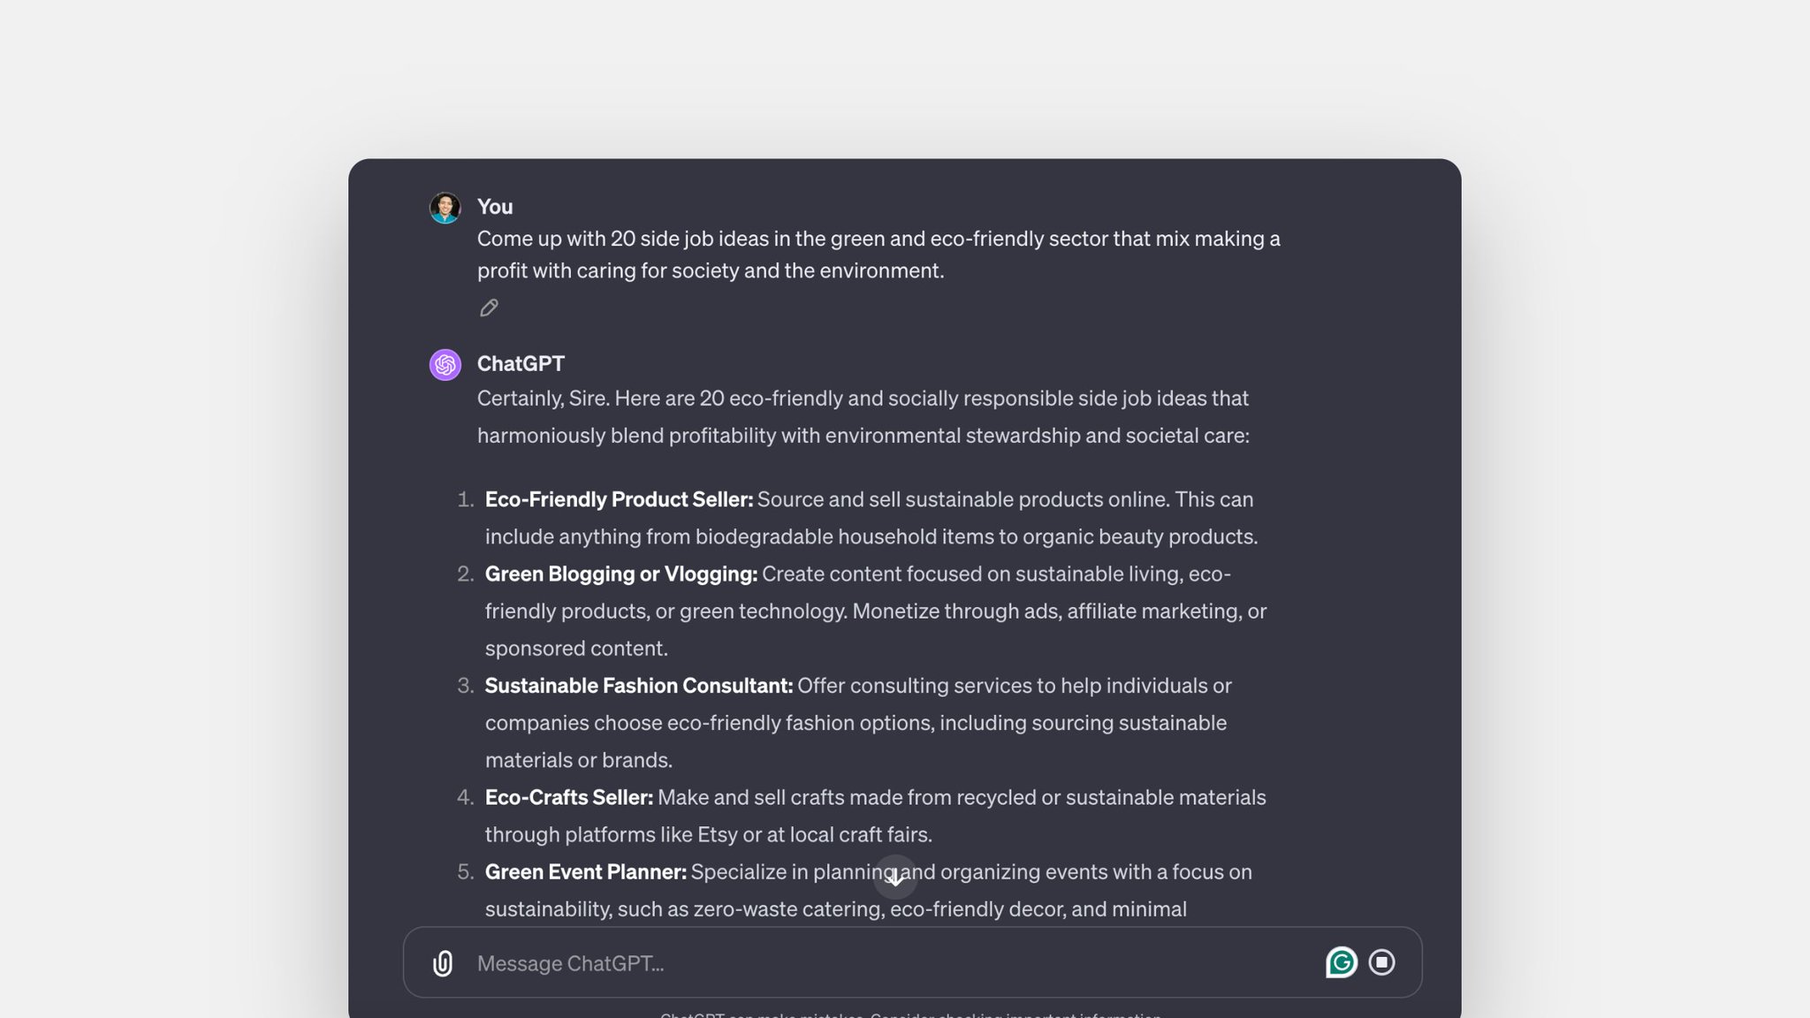Click the "materials or brands." line of item three
Viewport: 1810px width, 1018px height.
[579, 760]
